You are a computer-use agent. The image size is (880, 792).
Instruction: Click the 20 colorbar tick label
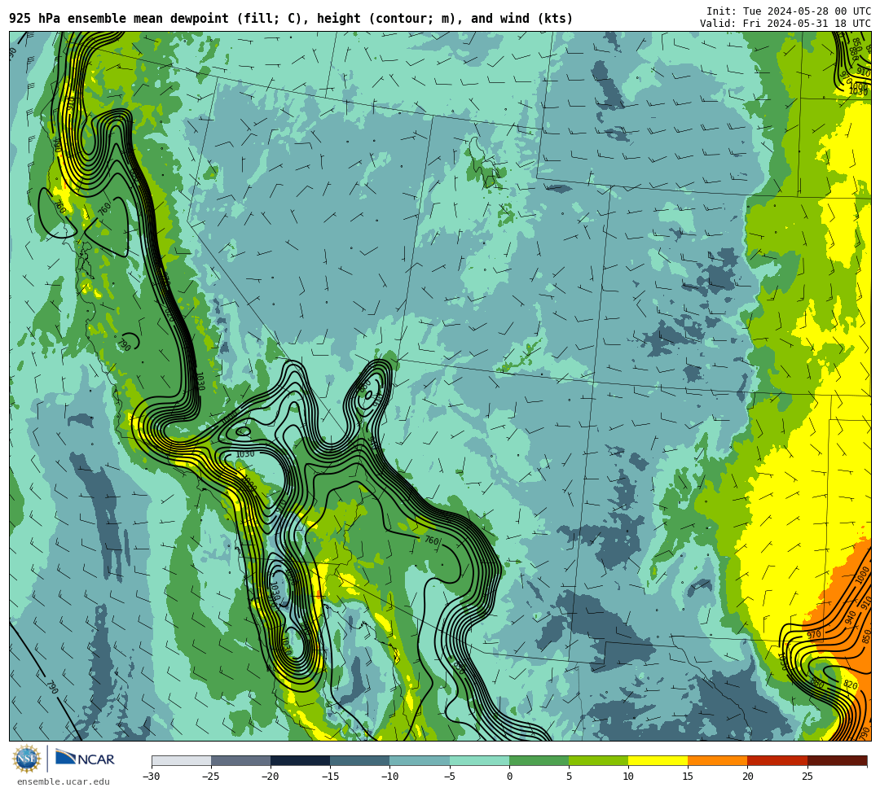pyautogui.click(x=747, y=777)
